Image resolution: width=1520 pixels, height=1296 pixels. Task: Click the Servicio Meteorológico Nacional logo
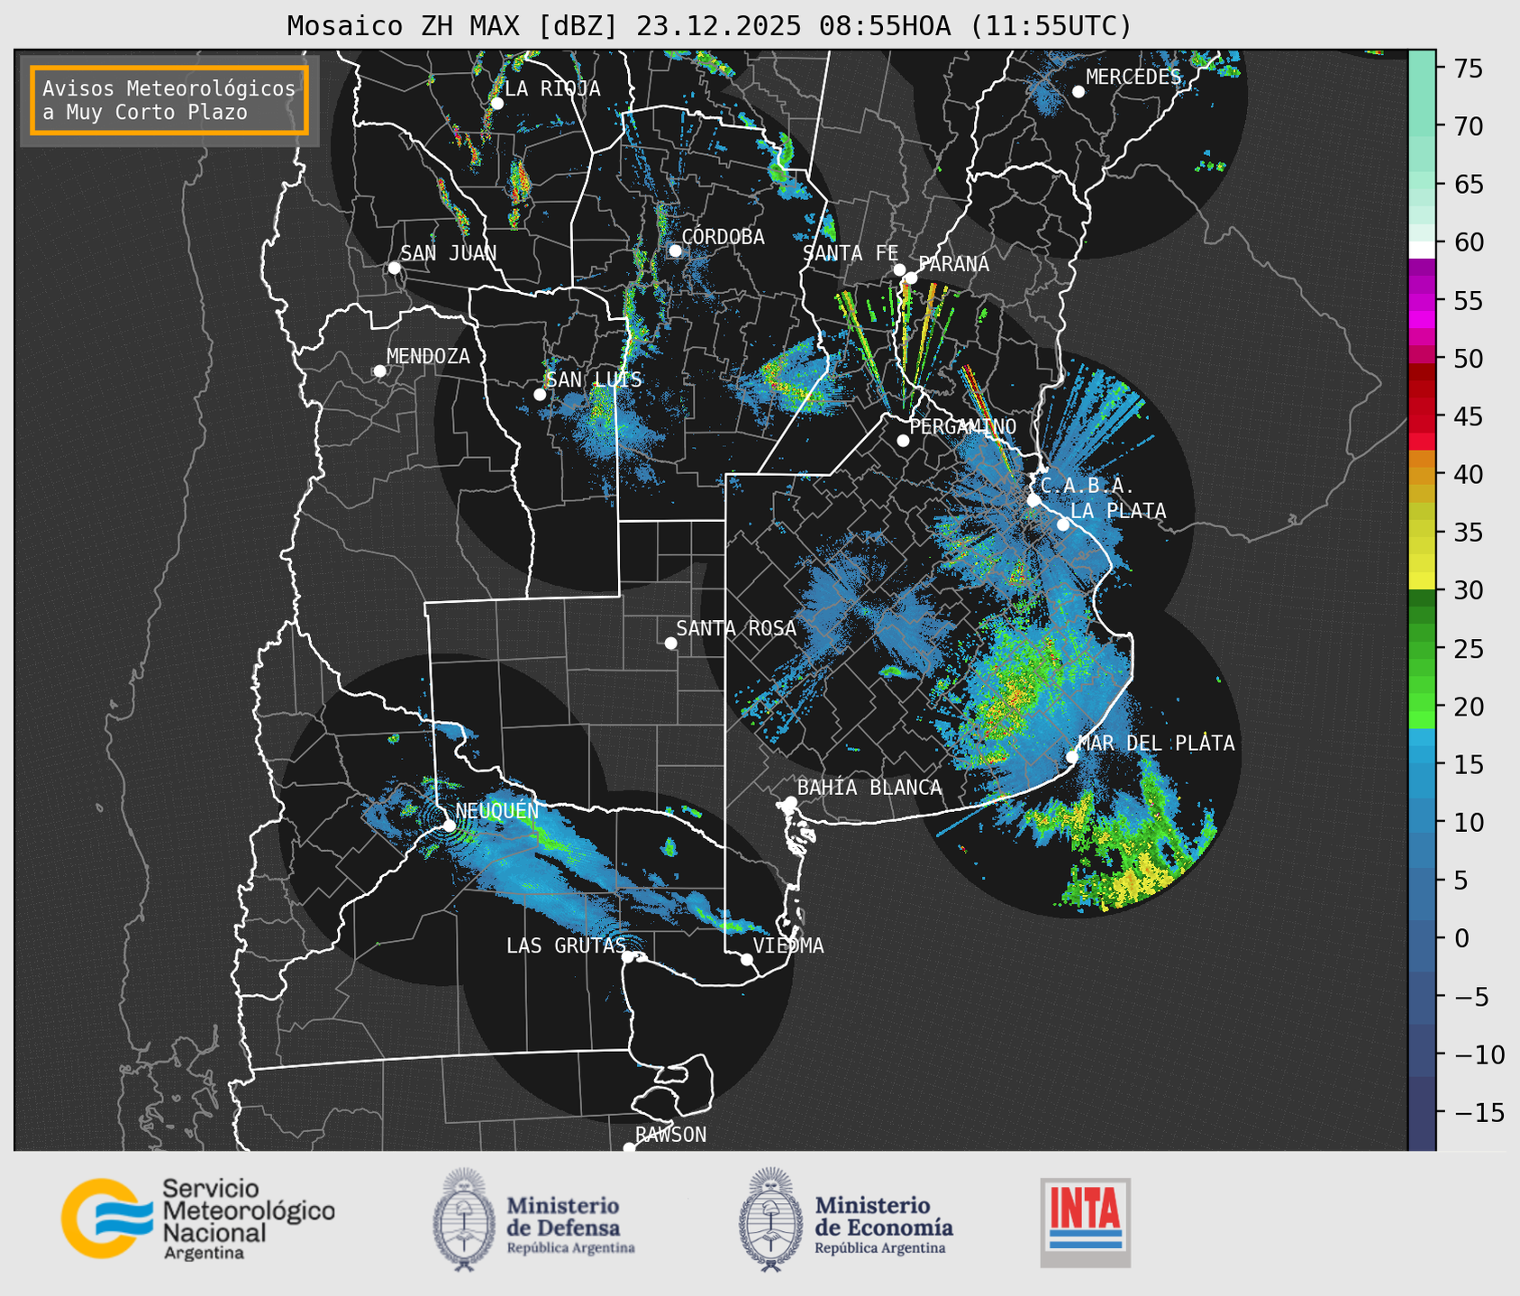[198, 1218]
